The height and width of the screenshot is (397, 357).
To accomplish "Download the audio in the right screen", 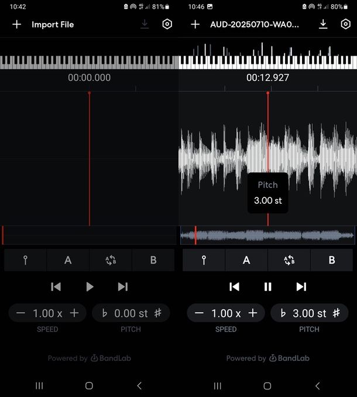I will [323, 25].
